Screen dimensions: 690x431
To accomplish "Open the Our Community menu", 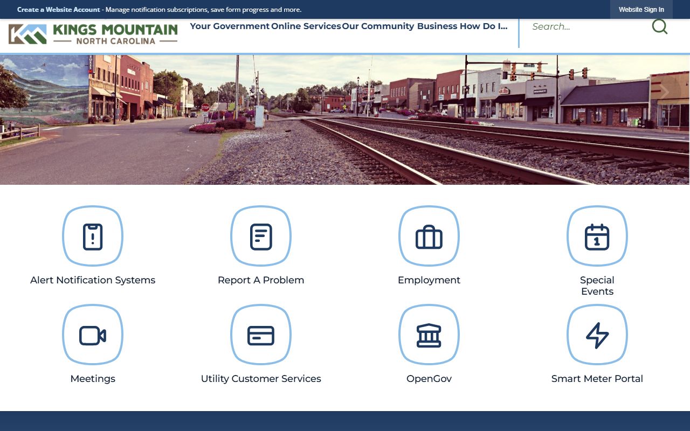I will tap(378, 26).
